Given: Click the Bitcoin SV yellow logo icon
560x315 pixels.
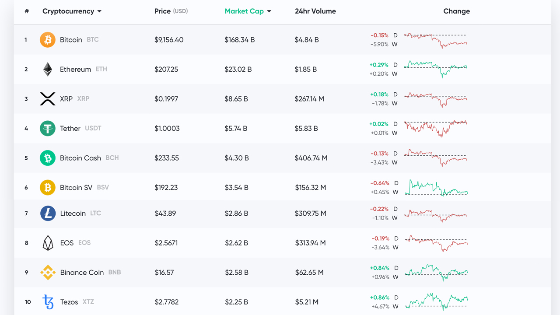Looking at the screenshot, I should (x=48, y=187).
